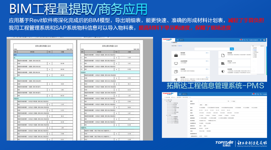
Task: Select tree item 1.2.10 in category tree
Action: [x=174, y=120]
